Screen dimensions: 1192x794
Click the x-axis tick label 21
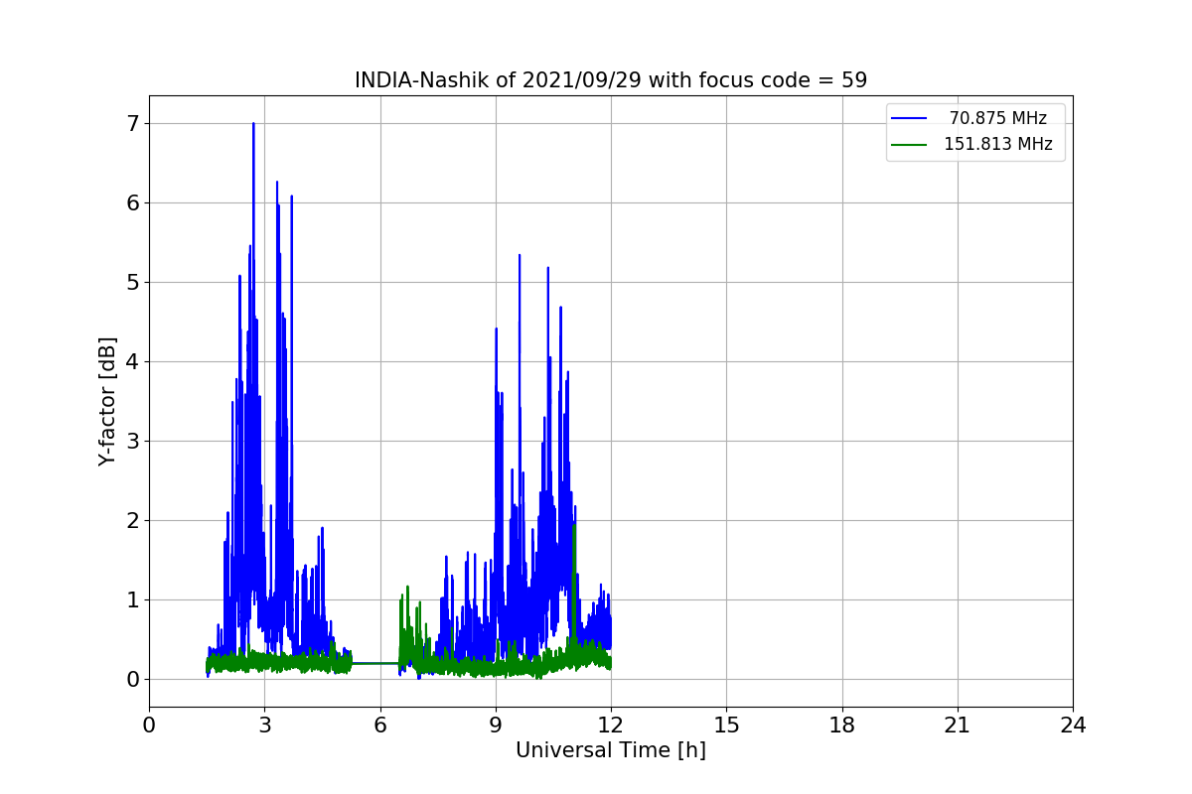point(958,726)
